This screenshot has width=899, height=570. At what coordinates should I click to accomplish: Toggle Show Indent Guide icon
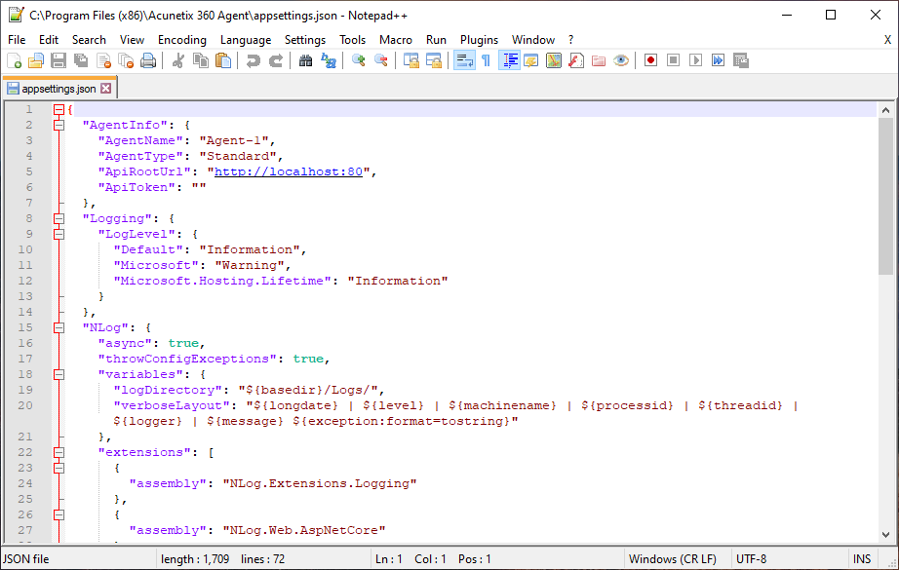(x=509, y=60)
